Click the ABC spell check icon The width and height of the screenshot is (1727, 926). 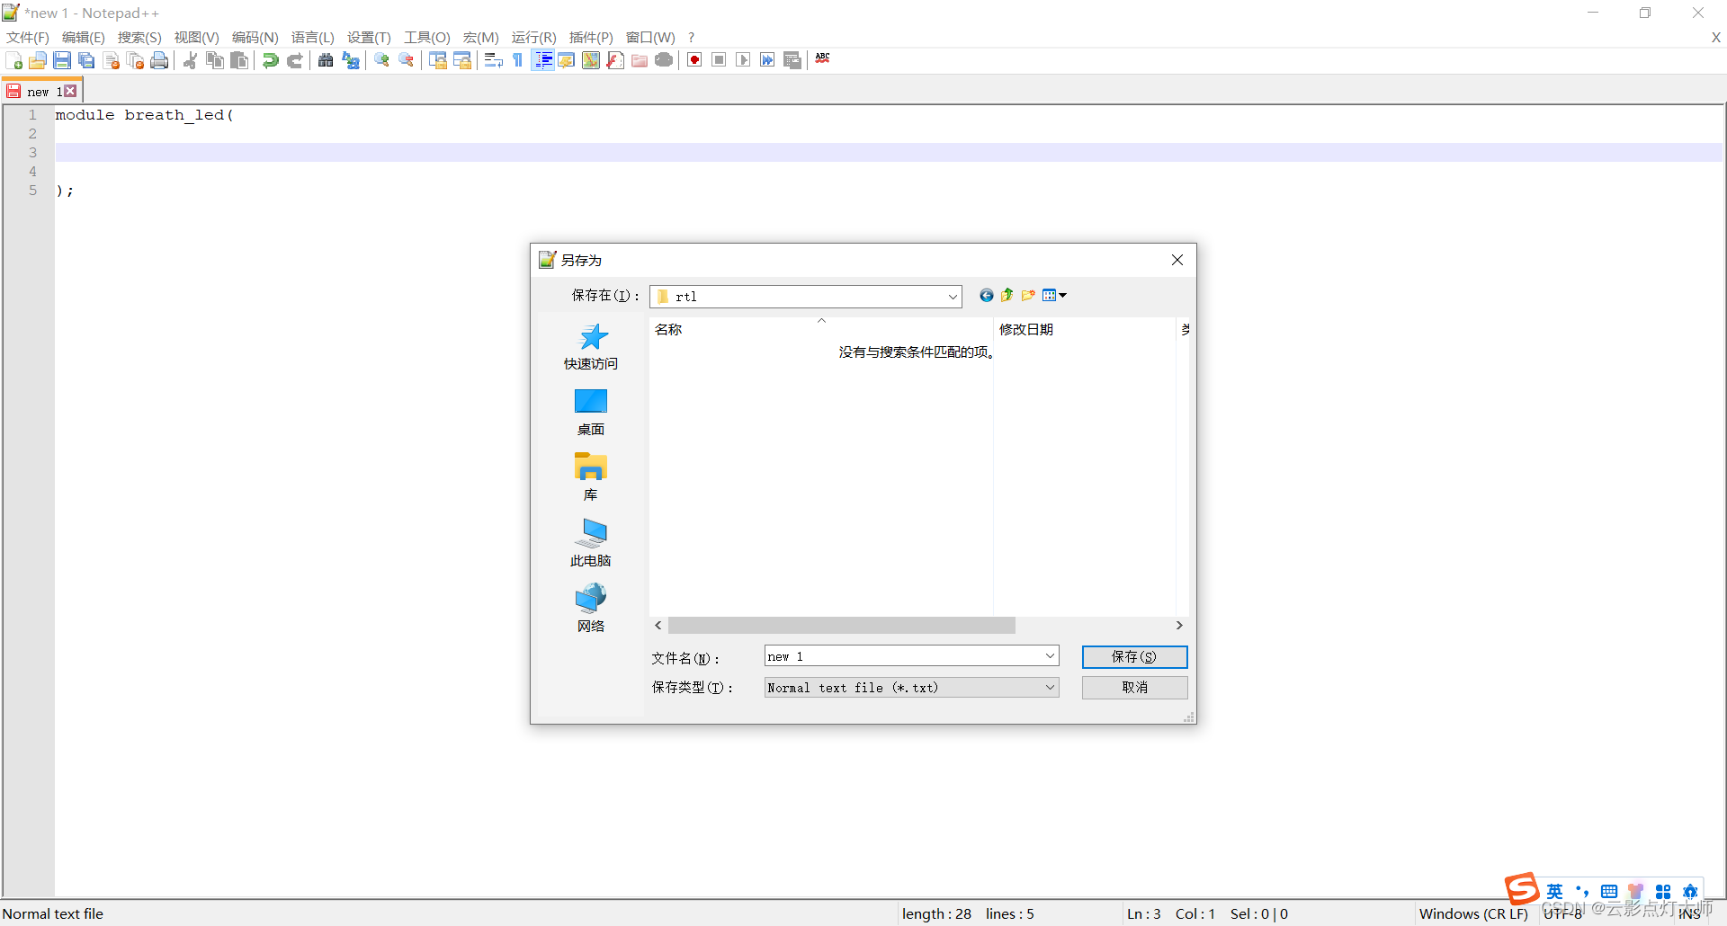823,58
